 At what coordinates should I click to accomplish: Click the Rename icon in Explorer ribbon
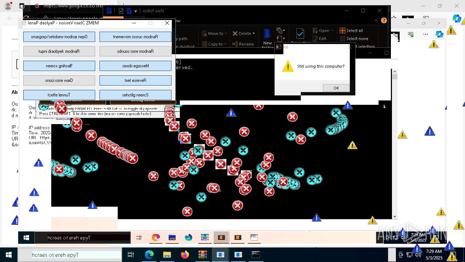[235, 44]
